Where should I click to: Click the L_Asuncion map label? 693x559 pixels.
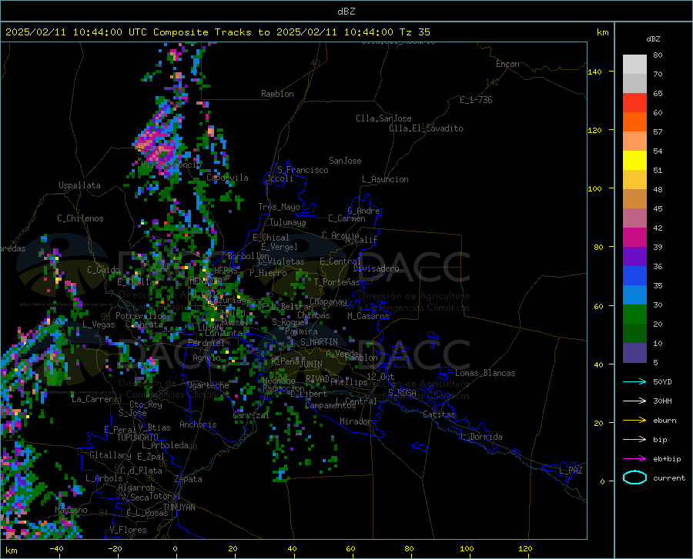point(385,179)
